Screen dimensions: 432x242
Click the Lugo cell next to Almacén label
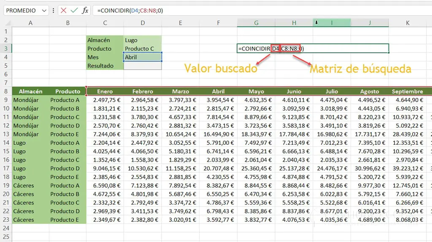tap(143, 40)
